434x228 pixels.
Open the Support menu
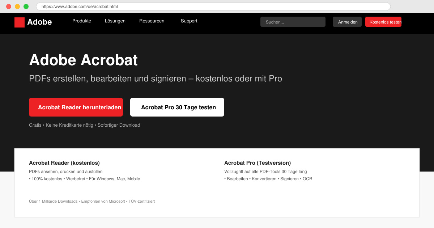point(189,21)
